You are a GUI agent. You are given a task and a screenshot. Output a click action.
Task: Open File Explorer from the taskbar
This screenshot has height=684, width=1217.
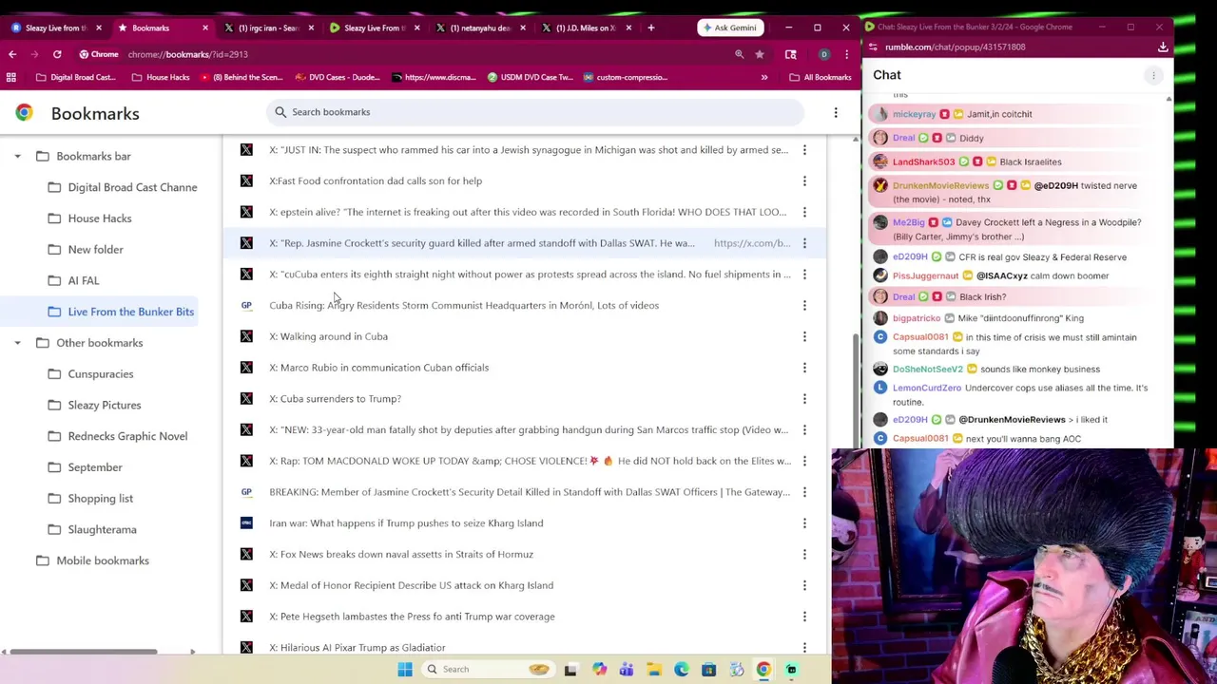[x=654, y=669]
